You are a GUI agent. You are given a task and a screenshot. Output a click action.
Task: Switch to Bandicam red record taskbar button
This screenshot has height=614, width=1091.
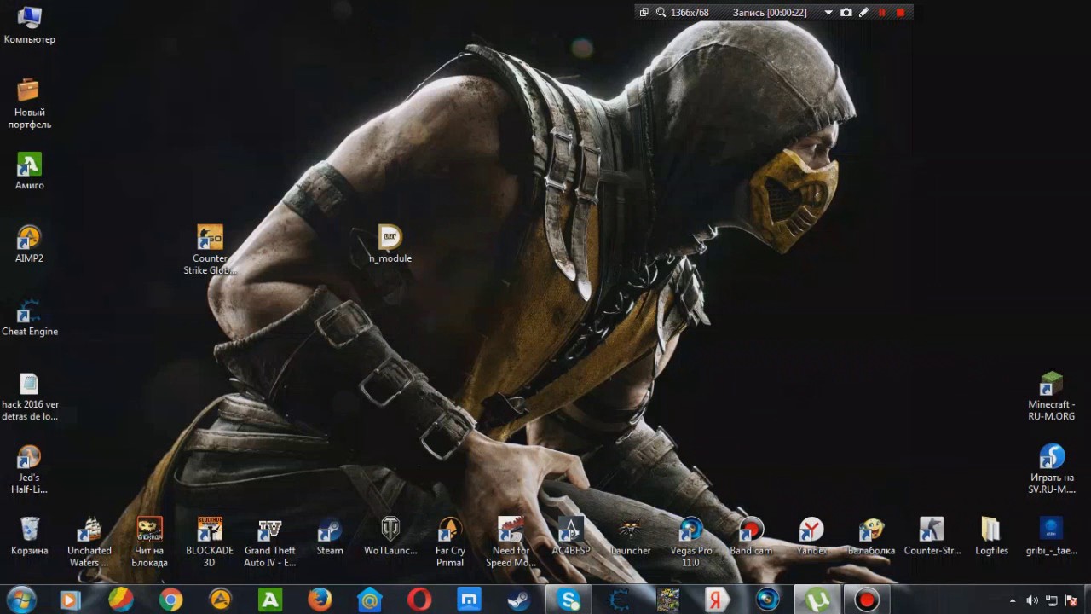[867, 600]
